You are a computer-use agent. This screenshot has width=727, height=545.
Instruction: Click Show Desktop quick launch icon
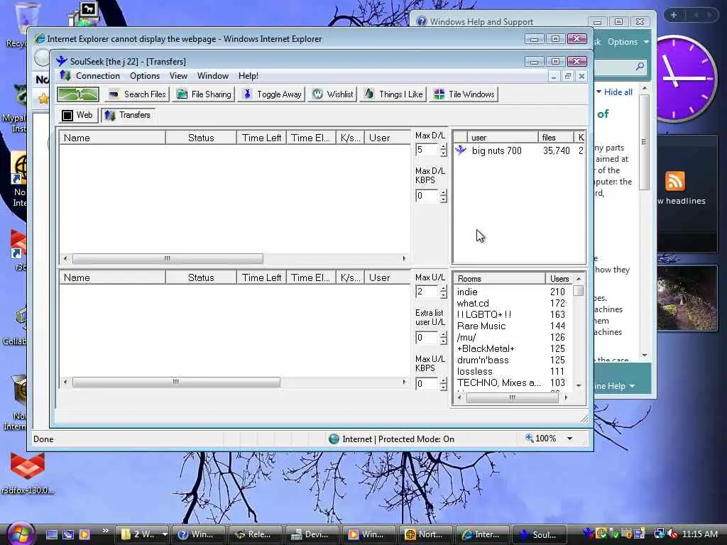pyautogui.click(x=51, y=534)
